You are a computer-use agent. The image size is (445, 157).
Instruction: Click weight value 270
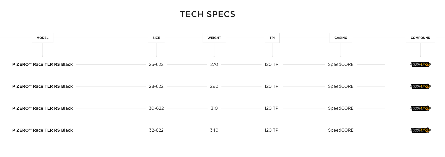click(x=214, y=64)
